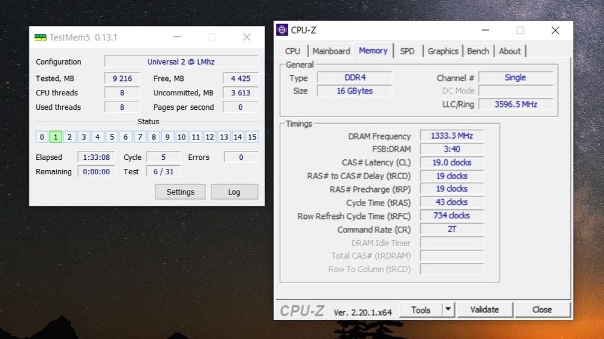This screenshot has height=339, width=604.
Task: Click the green status thread box 1
Action: (56, 137)
